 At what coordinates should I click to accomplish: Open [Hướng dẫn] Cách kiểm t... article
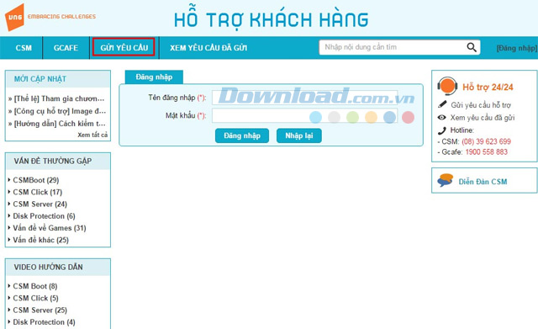coord(60,124)
